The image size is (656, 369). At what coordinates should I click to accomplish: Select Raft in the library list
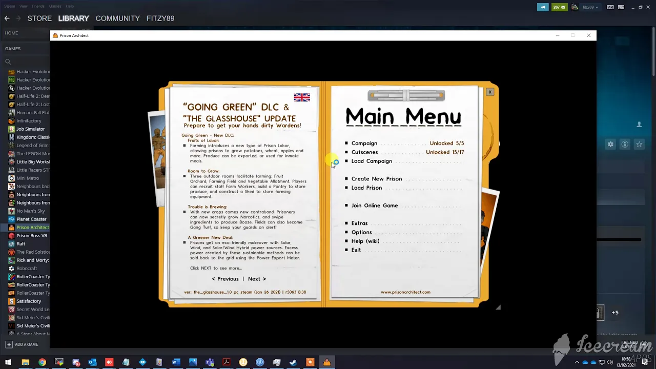pos(20,244)
